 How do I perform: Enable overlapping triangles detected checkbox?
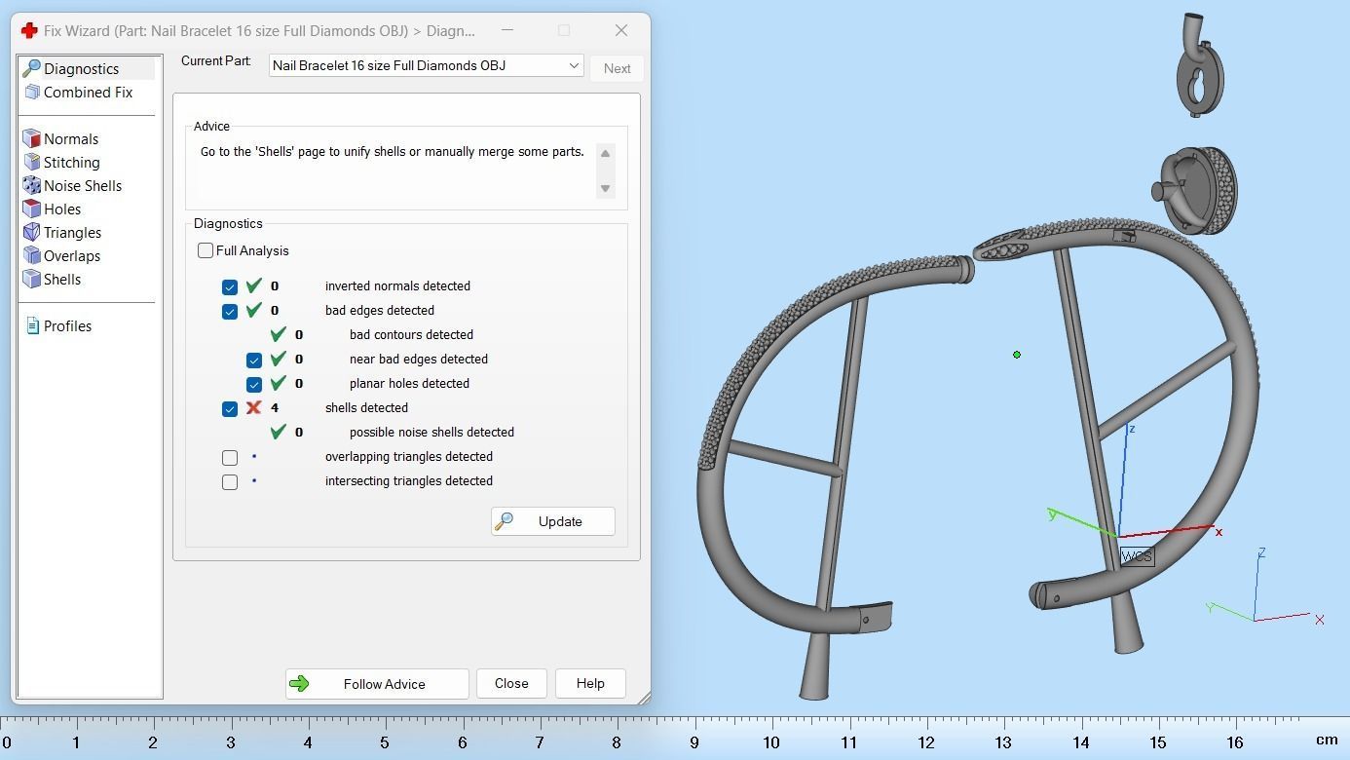tap(230, 457)
